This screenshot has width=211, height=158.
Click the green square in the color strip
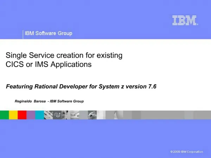tap(5, 115)
